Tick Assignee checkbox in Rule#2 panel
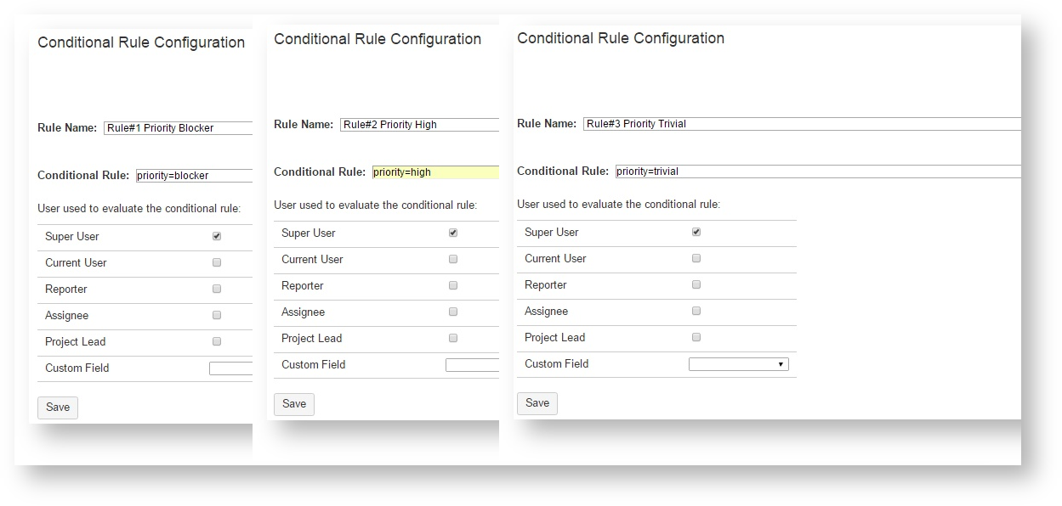The image size is (1062, 506). [x=453, y=312]
